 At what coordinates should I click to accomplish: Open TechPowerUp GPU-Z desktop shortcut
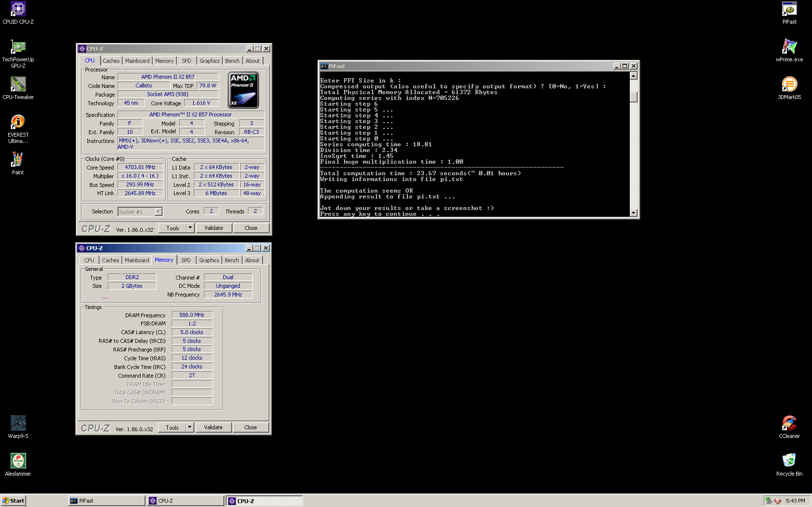coord(18,53)
